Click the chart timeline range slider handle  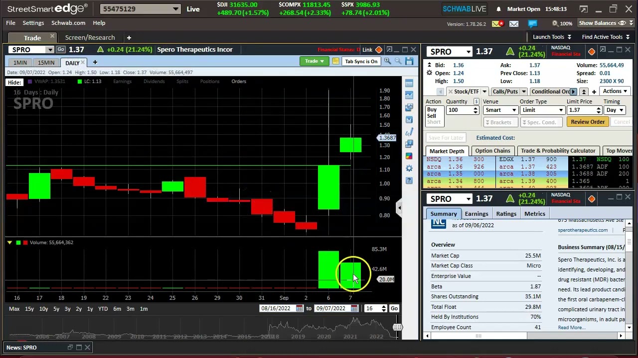pos(397,327)
